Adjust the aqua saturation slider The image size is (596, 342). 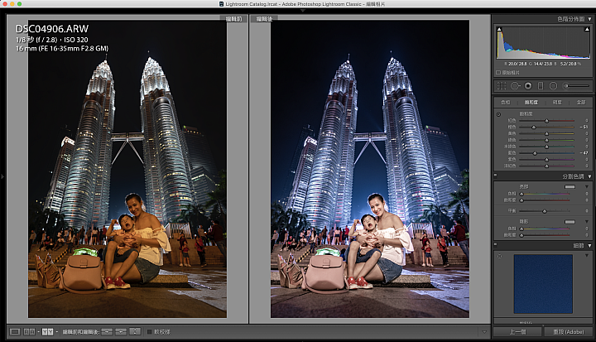pyautogui.click(x=546, y=147)
